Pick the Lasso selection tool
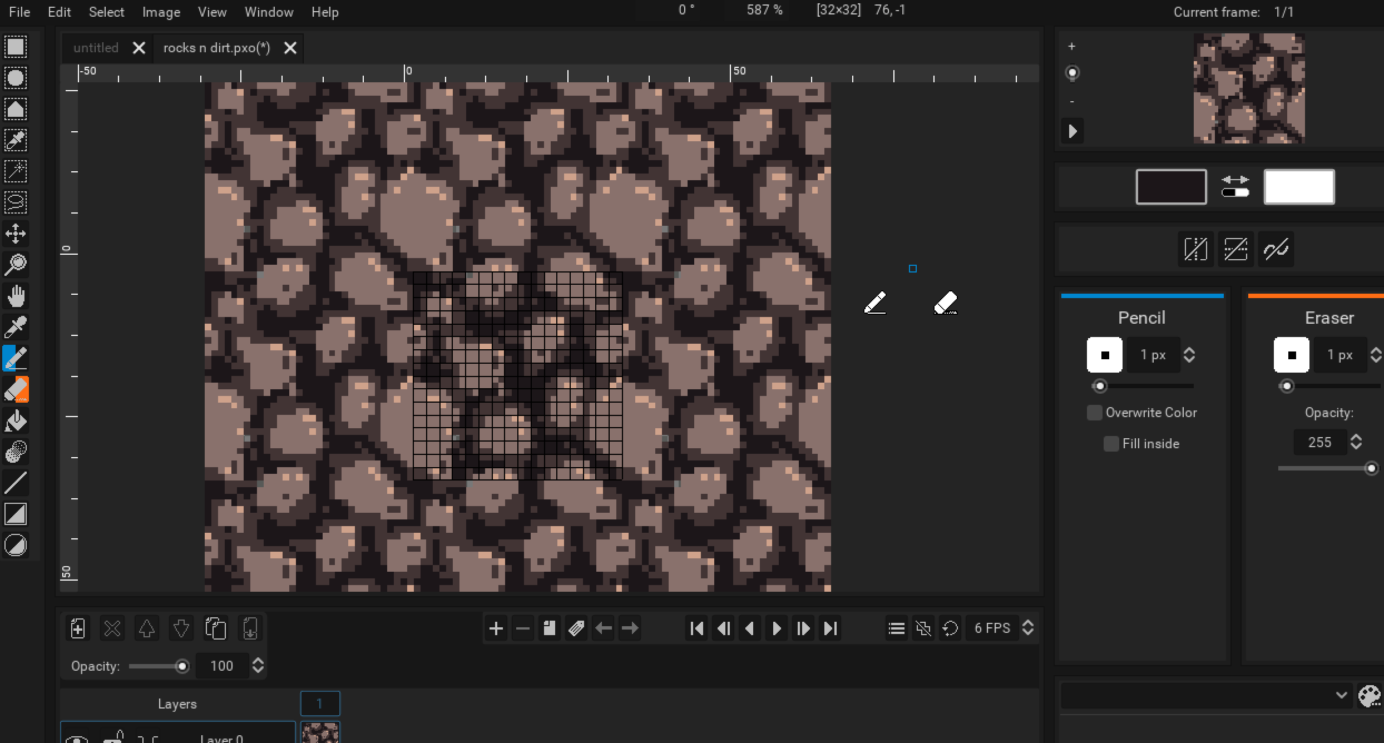This screenshot has width=1384, height=743. coord(16,202)
